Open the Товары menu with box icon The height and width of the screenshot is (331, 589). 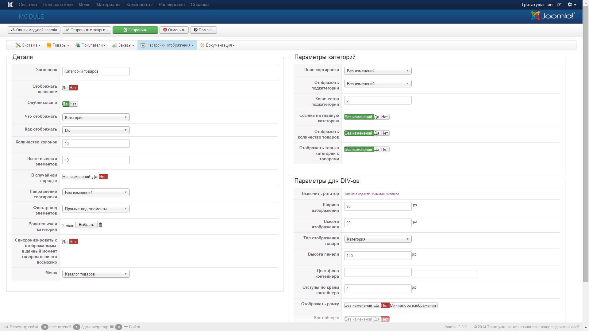tap(58, 45)
